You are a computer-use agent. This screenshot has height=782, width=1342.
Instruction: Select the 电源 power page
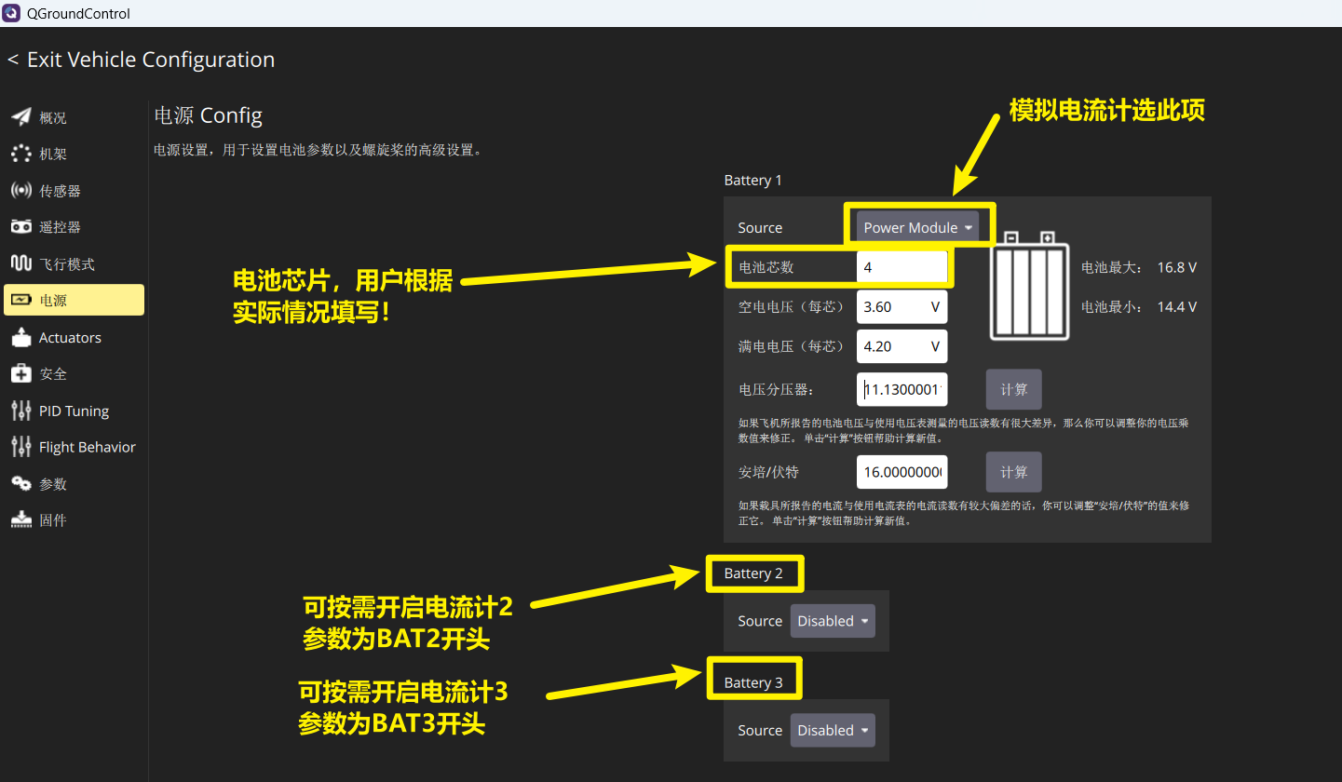74,300
